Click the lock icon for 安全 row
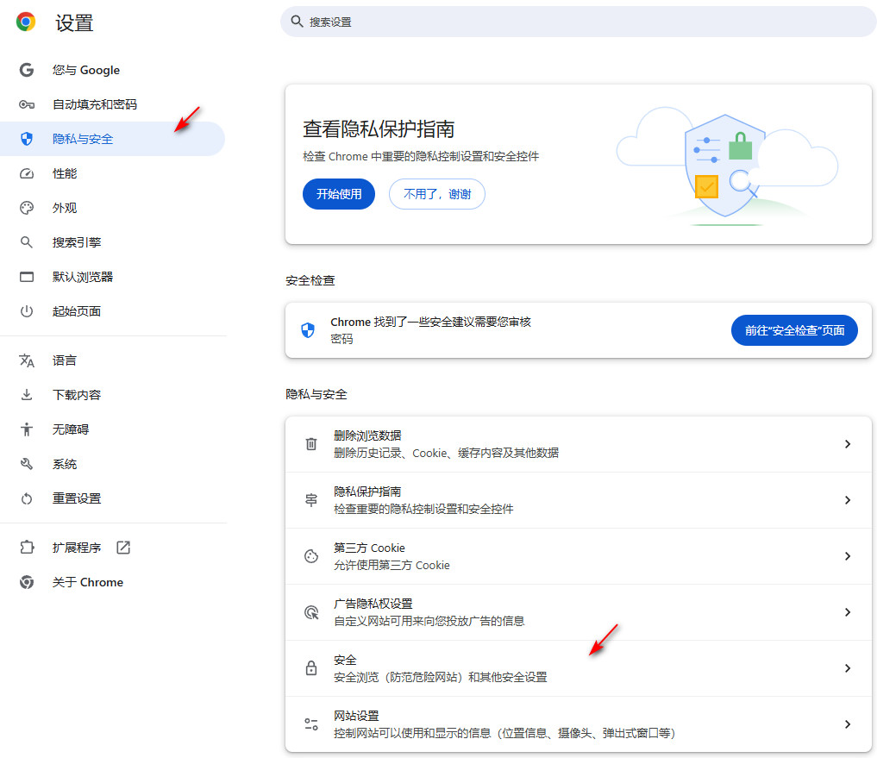877x758 pixels. tap(311, 668)
